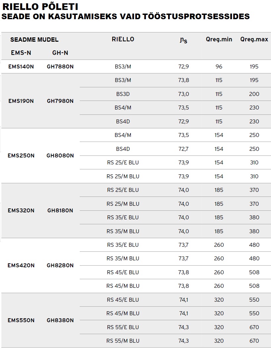Select the Qreg.min column header
This screenshot has height=349, width=271.
[219, 39]
